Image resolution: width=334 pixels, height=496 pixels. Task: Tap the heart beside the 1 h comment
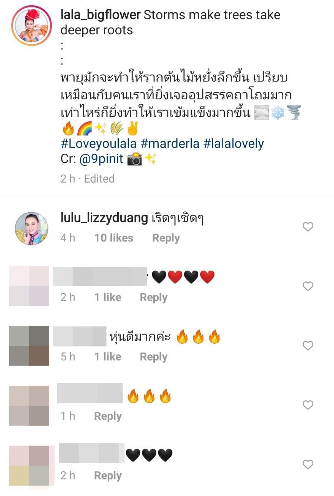tap(308, 405)
